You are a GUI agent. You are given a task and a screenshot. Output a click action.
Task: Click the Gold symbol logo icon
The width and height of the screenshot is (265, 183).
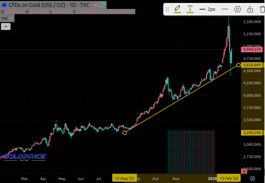pyautogui.click(x=5, y=5)
